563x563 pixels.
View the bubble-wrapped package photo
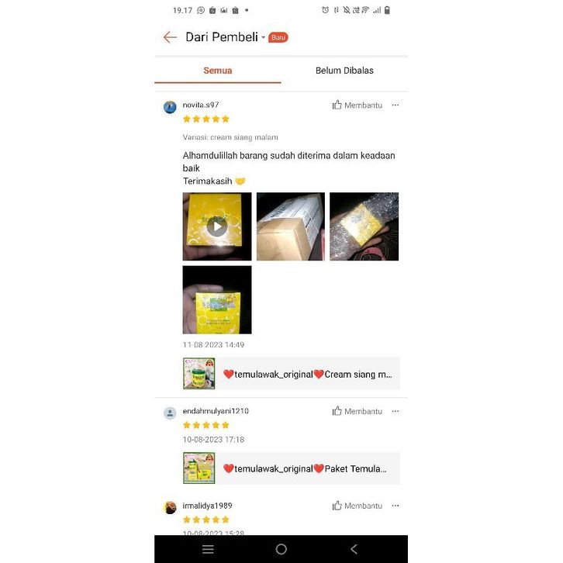pos(364,226)
